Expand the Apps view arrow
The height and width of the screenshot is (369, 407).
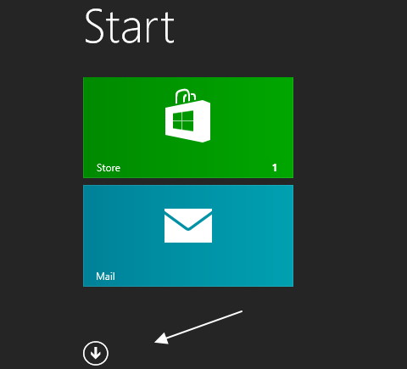tap(96, 353)
